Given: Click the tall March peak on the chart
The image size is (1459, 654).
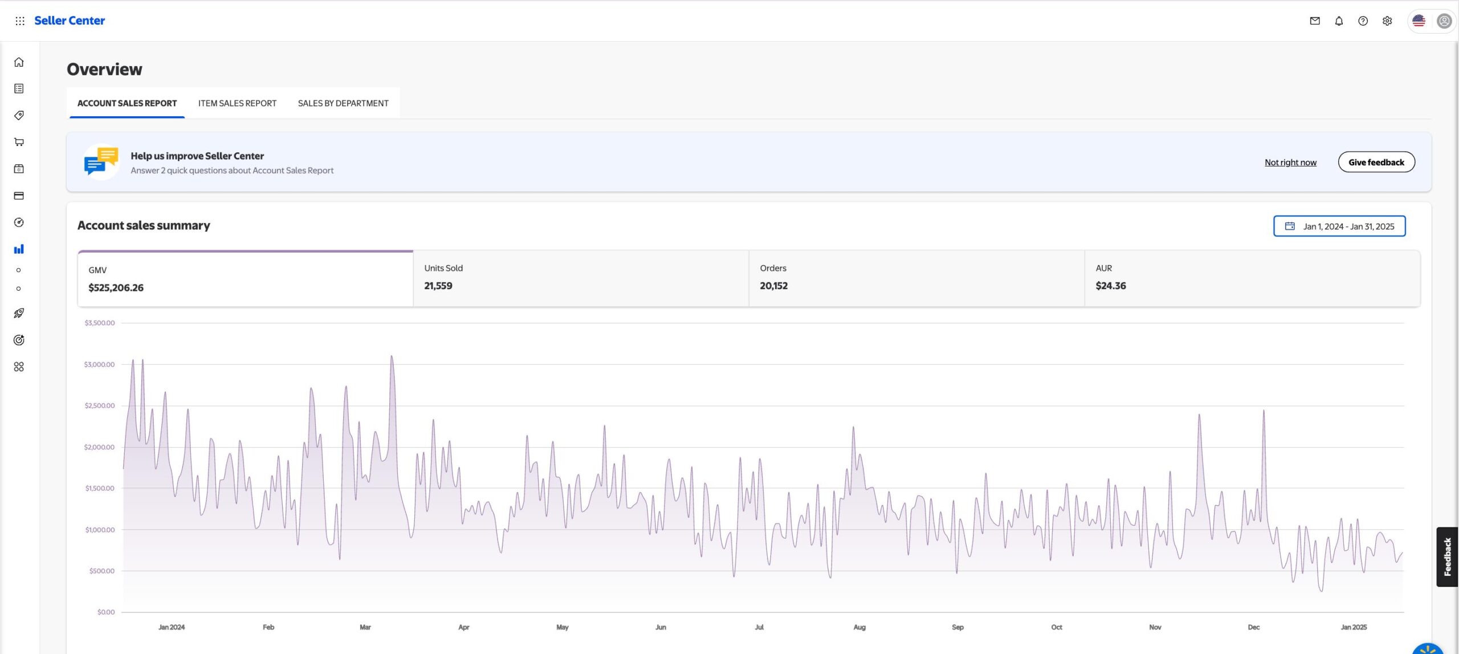Looking at the screenshot, I should click(392, 358).
